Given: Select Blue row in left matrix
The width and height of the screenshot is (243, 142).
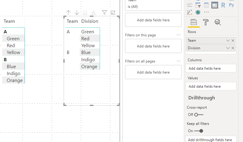Looking at the screenshot, I should pyautogui.click(x=13, y=67).
